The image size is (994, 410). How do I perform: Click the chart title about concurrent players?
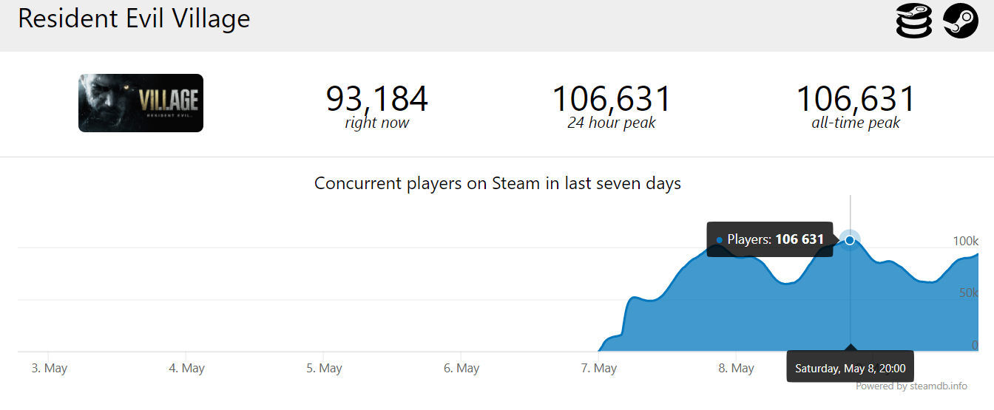tap(498, 182)
